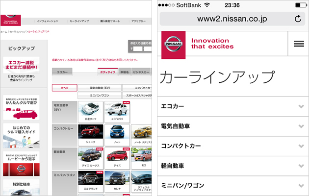Open the 日産リーフ car thumbnail
The width and height of the screenshot is (309, 196).
[91, 112]
